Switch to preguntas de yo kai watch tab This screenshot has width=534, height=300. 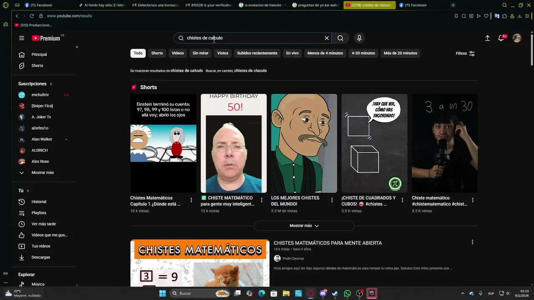pos(315,5)
